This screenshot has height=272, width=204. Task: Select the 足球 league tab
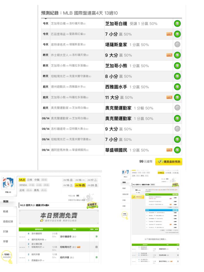point(22,190)
